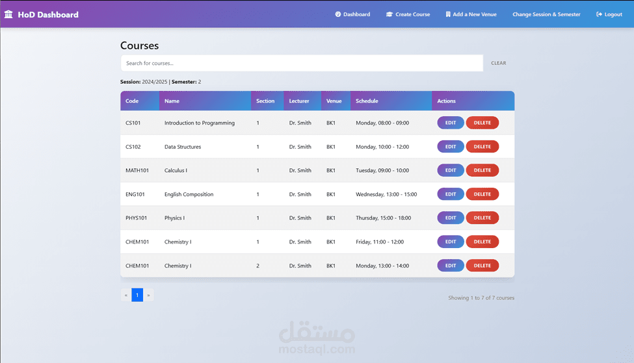634x363 pixels.
Task: Delete CHEM101 with Monday 13:00 schedule
Action: [x=482, y=266]
